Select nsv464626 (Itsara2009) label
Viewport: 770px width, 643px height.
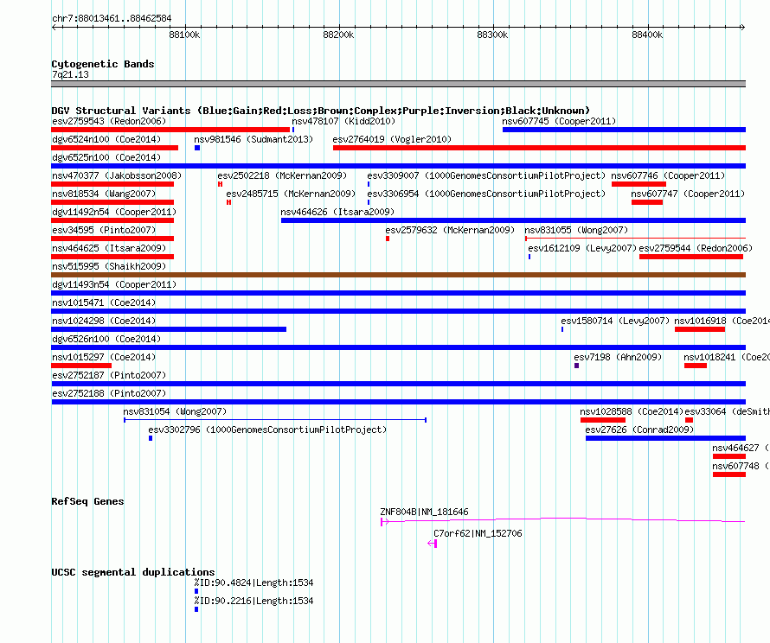tap(338, 212)
